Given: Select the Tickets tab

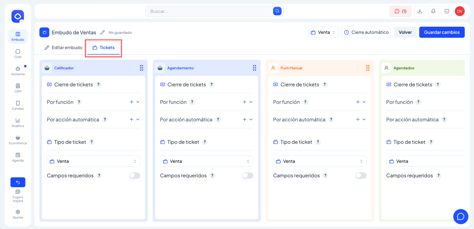Looking at the screenshot, I should pos(103,48).
